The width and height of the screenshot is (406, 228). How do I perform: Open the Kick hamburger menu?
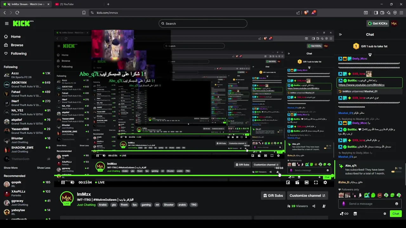[x=7, y=23]
